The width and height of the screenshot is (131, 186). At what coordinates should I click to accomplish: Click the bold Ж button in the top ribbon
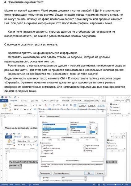pyautogui.click(x=15, y=109)
